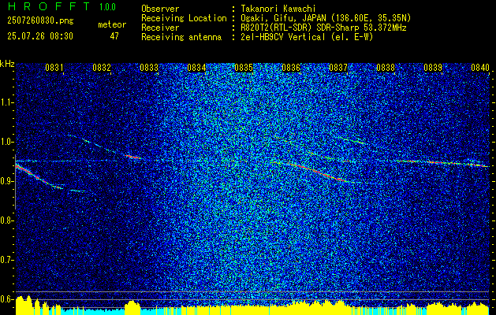Click the 0.6 kHz axis label
Viewport: 496px width, 315px height.
point(6,299)
